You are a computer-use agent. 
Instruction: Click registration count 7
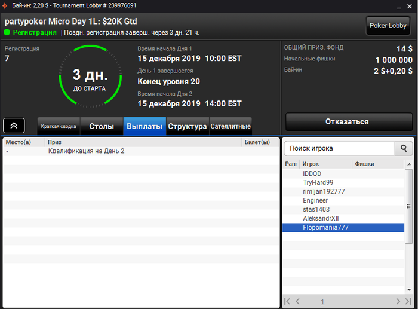coord(7,59)
